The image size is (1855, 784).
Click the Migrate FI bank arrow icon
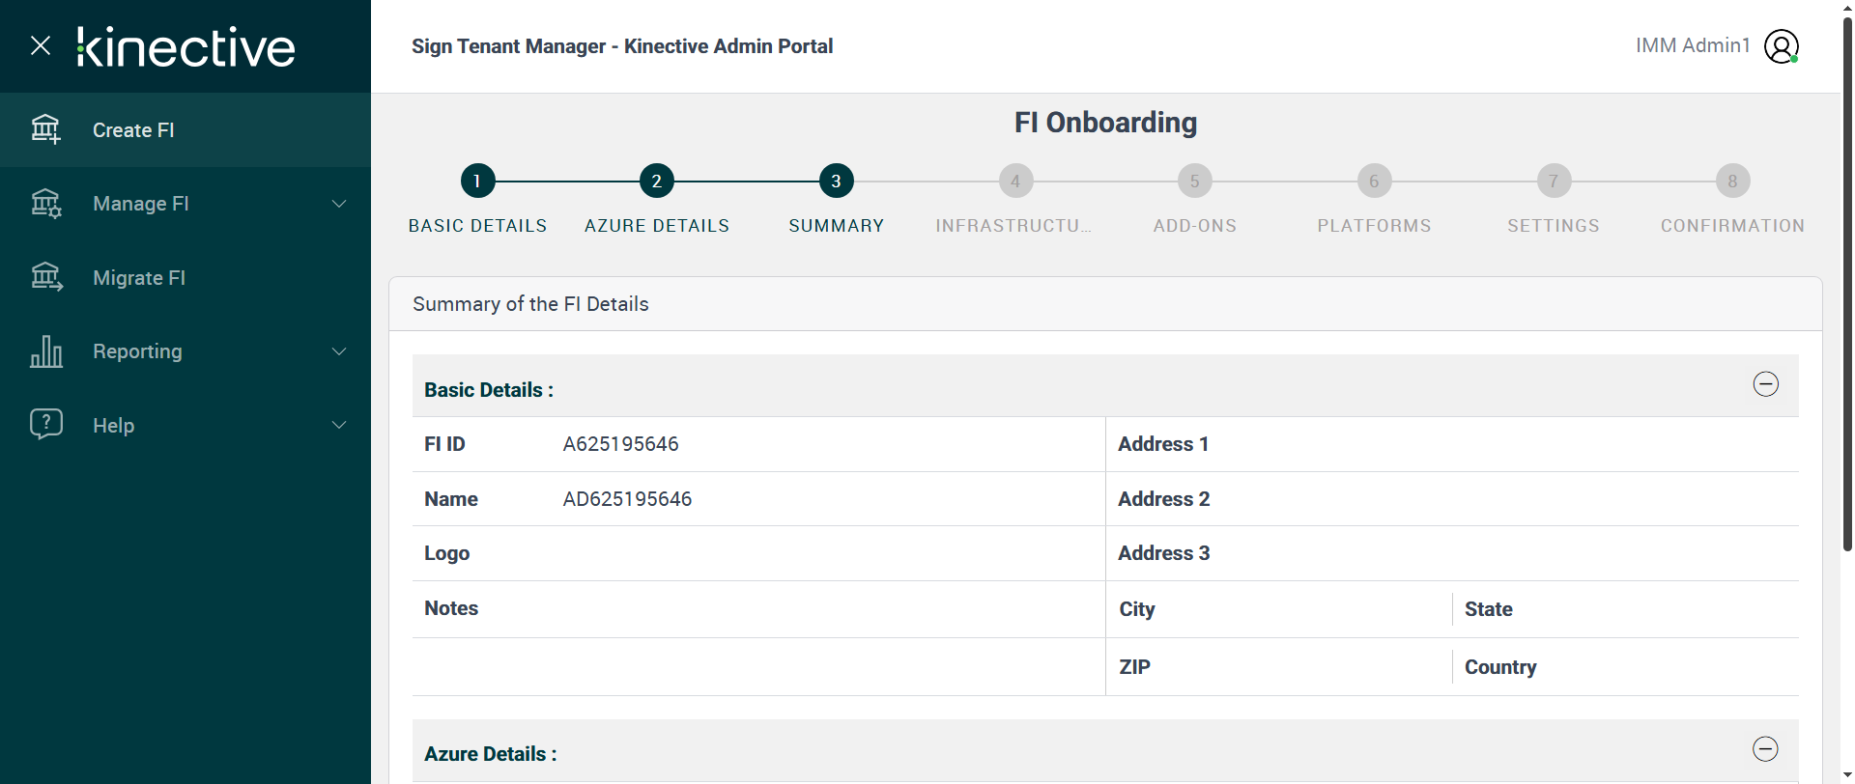point(45,278)
